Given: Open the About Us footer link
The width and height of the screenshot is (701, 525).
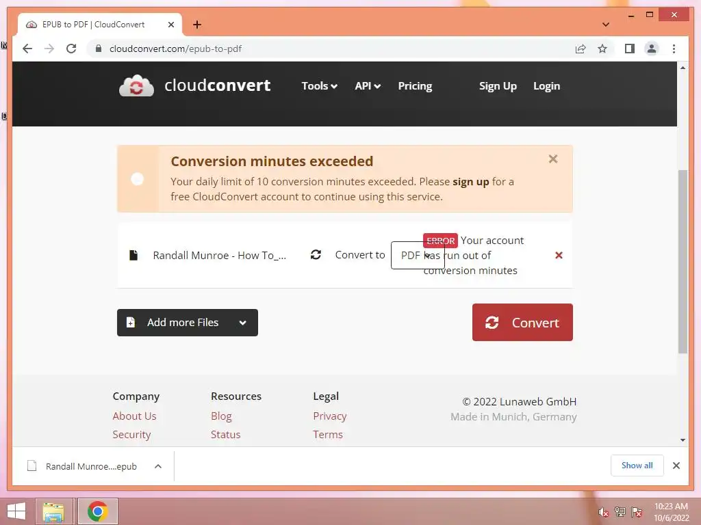Looking at the screenshot, I should pyautogui.click(x=135, y=416).
